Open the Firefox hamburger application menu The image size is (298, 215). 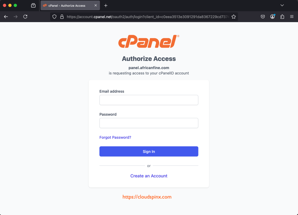(292, 17)
